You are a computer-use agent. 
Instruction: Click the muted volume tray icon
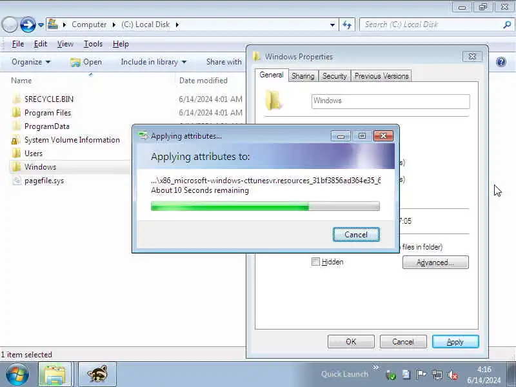click(453, 375)
